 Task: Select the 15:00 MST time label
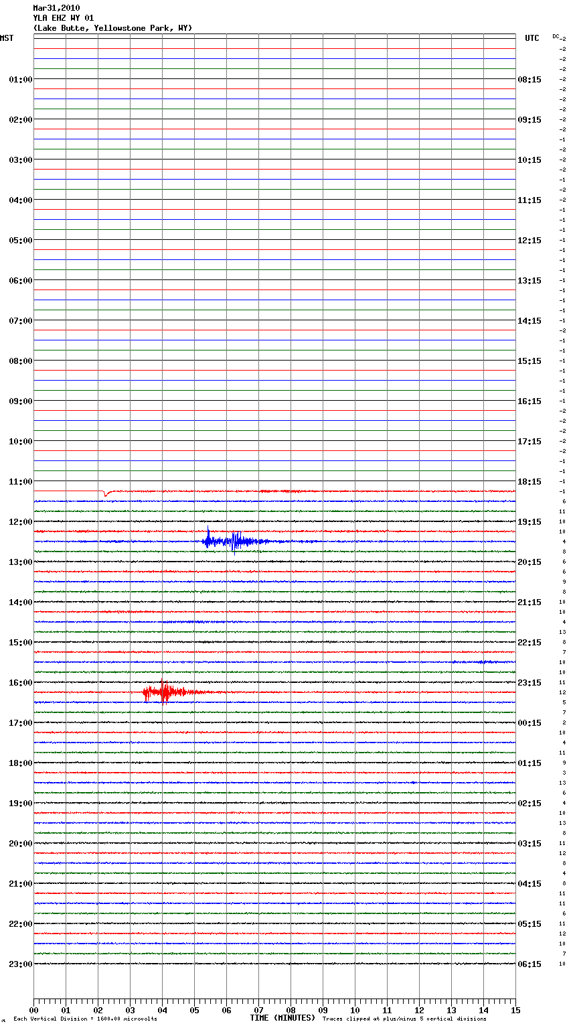21,642
